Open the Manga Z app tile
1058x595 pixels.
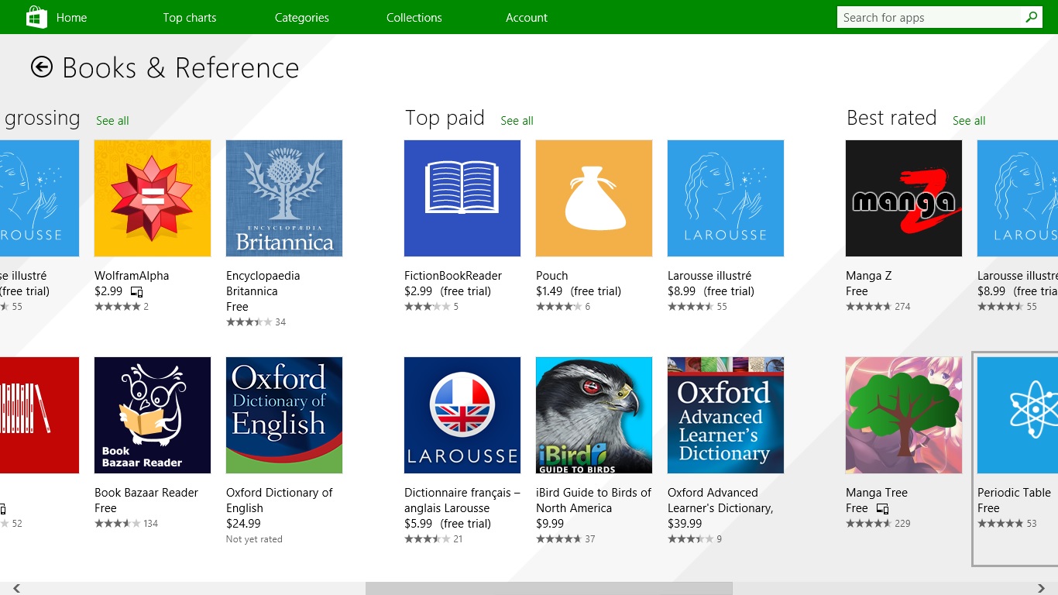tap(904, 198)
